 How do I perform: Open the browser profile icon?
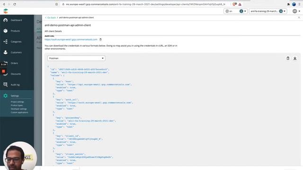point(294,4)
